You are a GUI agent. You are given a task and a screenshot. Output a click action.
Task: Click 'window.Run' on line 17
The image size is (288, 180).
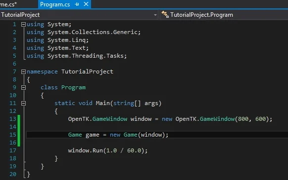click(86, 150)
